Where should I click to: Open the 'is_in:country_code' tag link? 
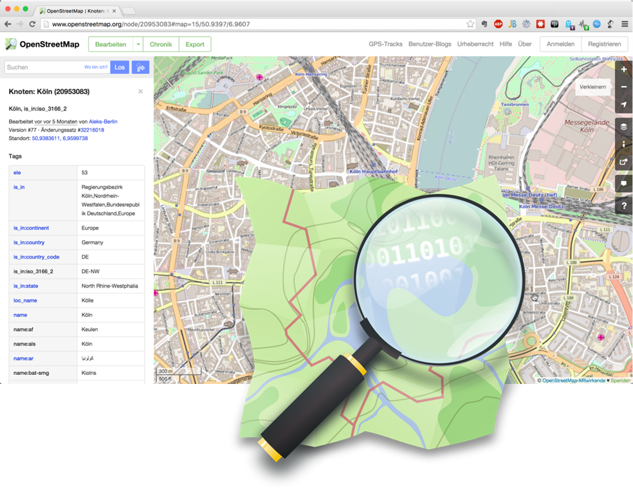tap(36, 257)
